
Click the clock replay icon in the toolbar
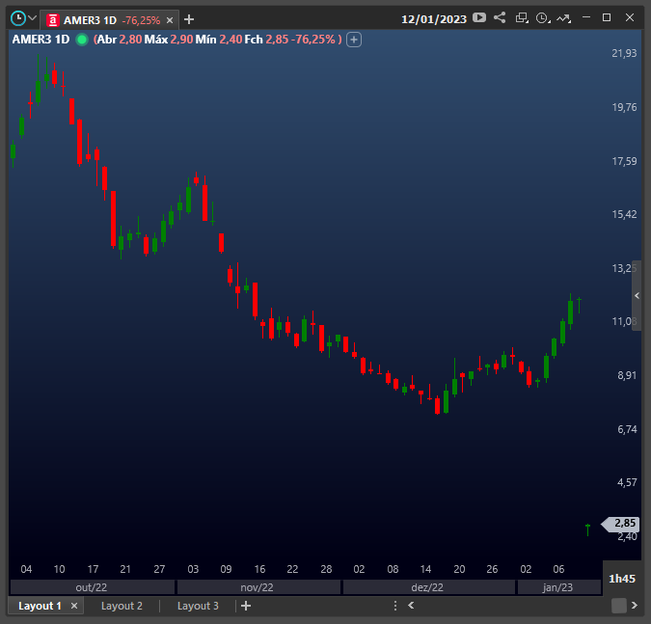tap(543, 18)
